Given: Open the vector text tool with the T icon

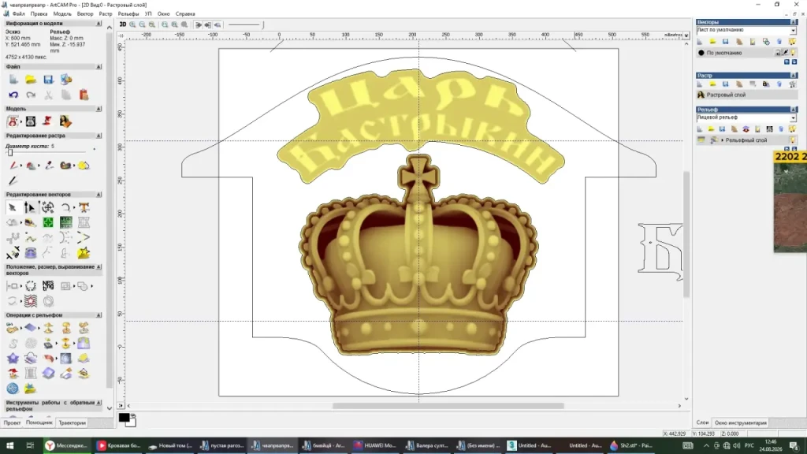Looking at the screenshot, I should [x=84, y=207].
